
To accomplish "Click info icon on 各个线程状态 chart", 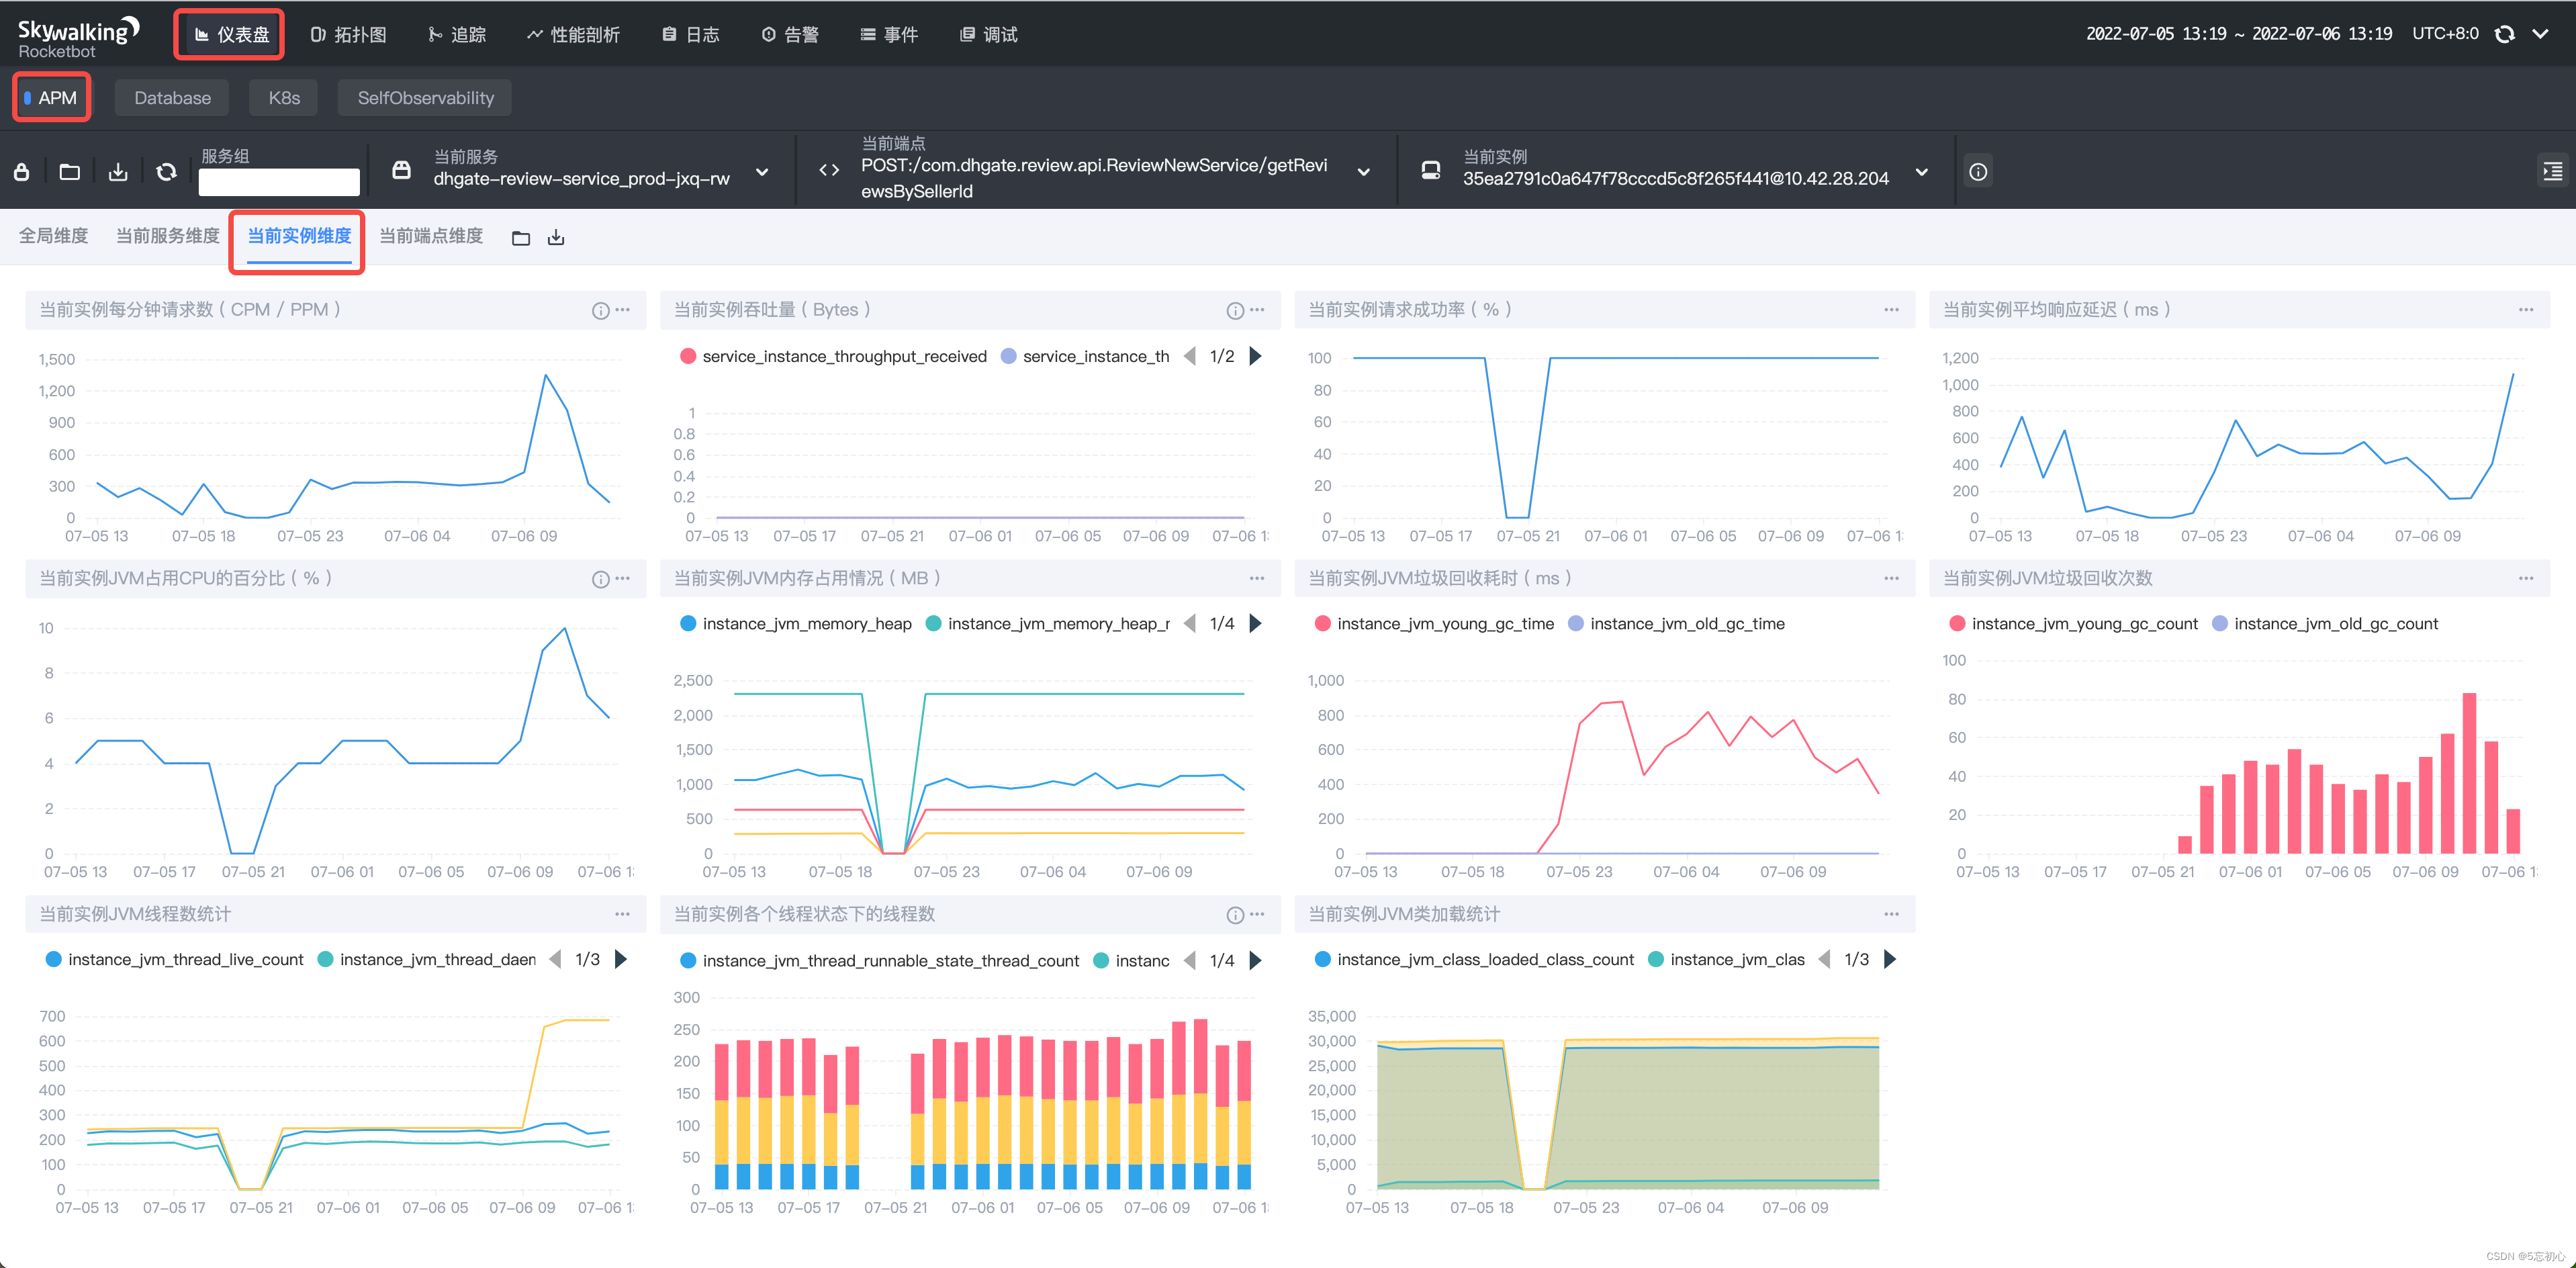I will pyautogui.click(x=1235, y=916).
